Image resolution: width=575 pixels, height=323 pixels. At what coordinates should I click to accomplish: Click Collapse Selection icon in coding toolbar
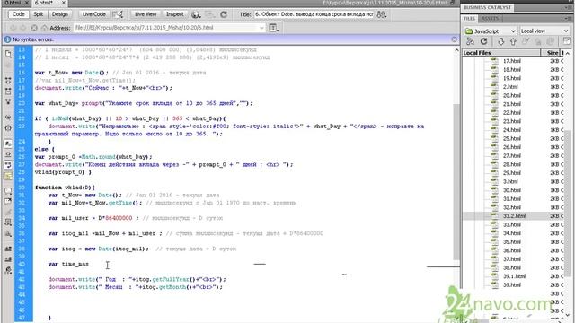(8, 91)
